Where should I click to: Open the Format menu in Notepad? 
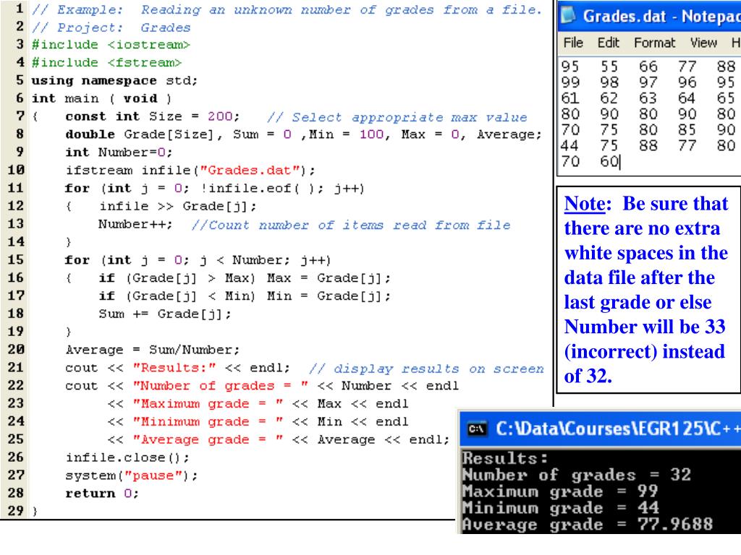pos(654,43)
